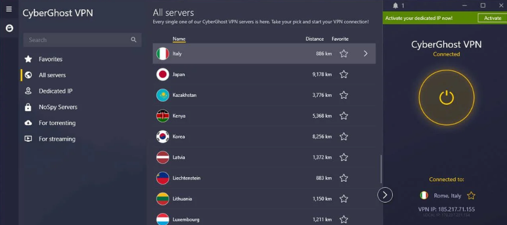This screenshot has width=507, height=225.
Task: Click the Dedicated IP pin icon
Action: (x=29, y=91)
